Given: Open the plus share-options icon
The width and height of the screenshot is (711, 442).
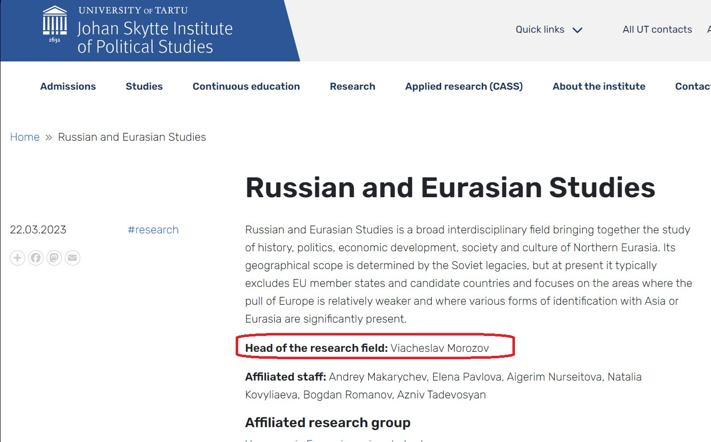Looking at the screenshot, I should coord(17,258).
